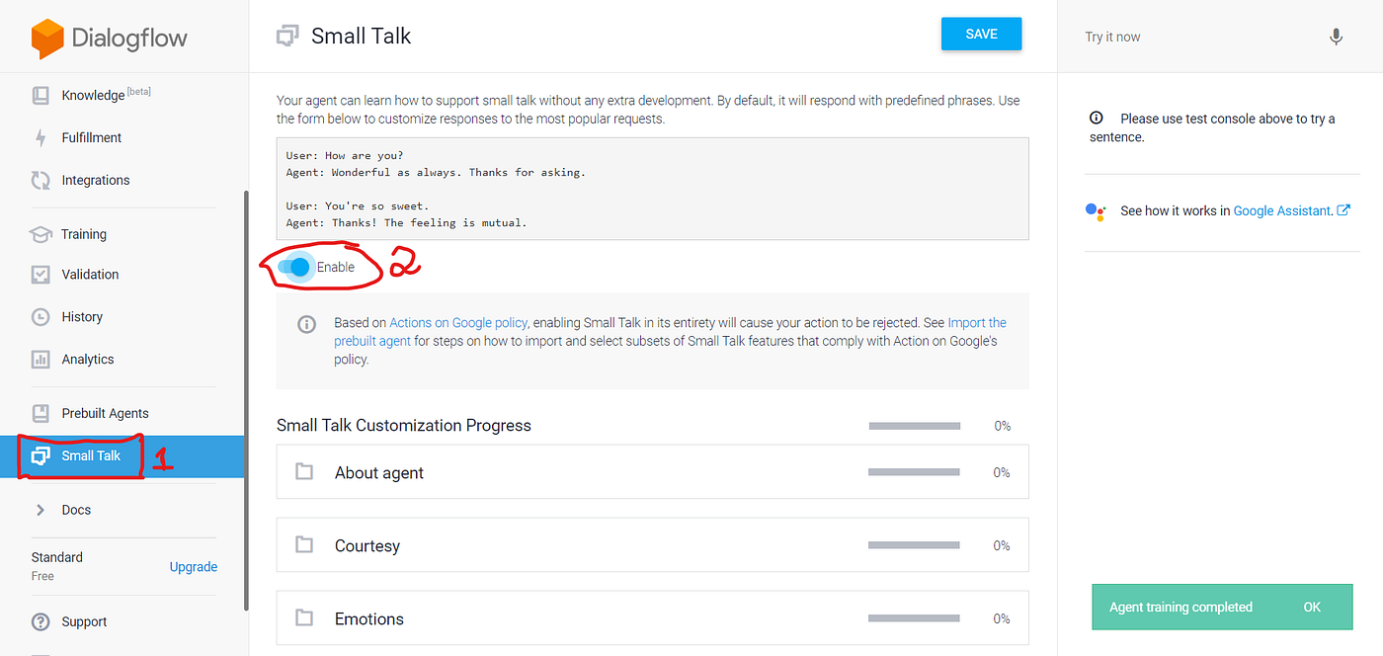1383x656 pixels.
Task: Click the SAVE button
Action: 981,33
